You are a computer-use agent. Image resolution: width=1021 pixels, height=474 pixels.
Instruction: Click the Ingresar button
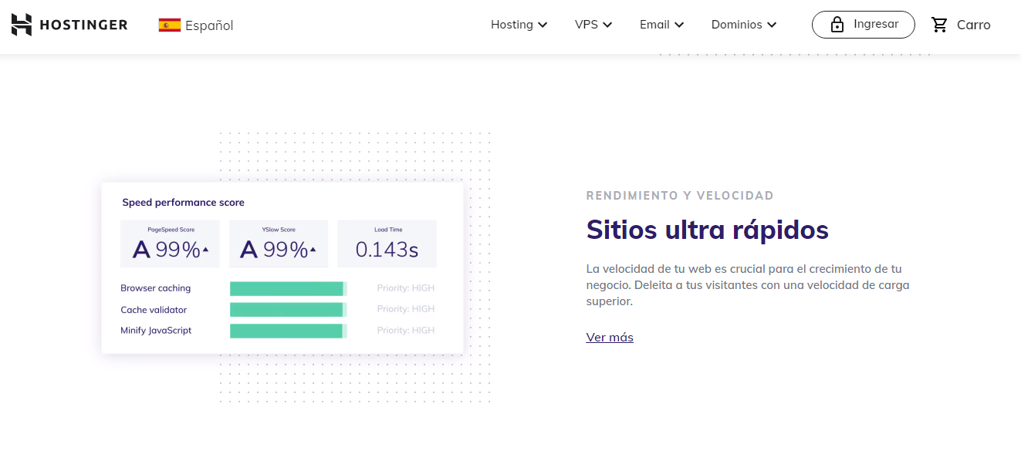point(863,24)
